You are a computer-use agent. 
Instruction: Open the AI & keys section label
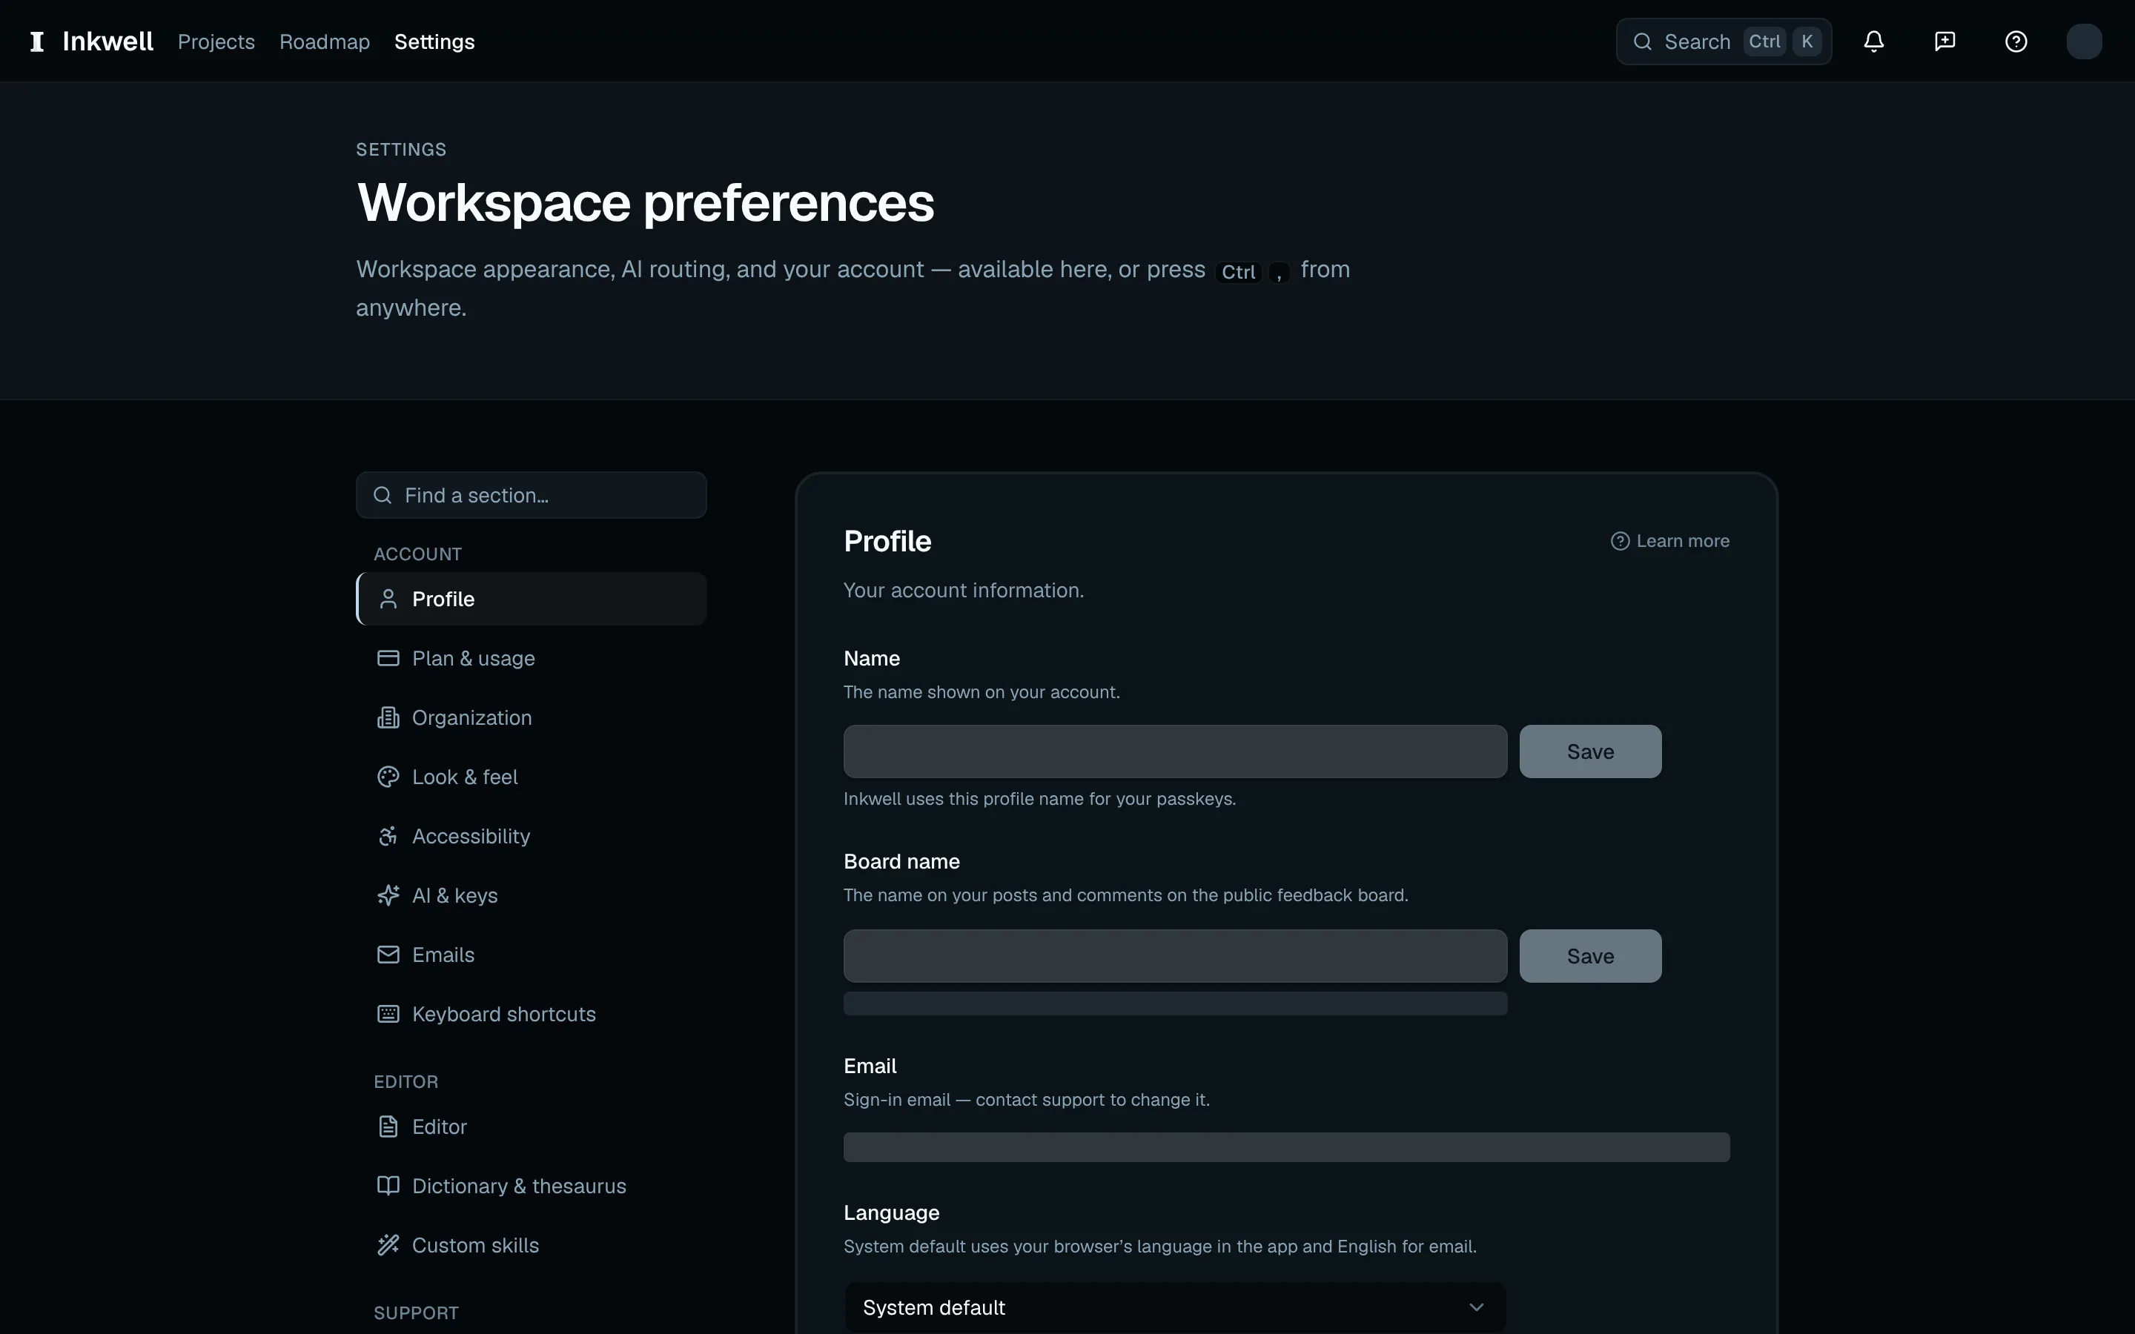tap(455, 895)
